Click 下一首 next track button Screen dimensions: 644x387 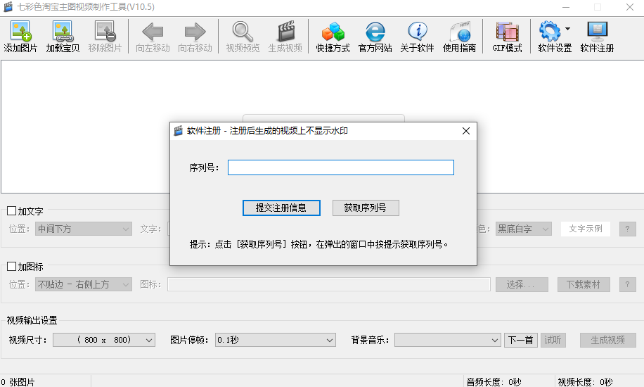pyautogui.click(x=520, y=340)
